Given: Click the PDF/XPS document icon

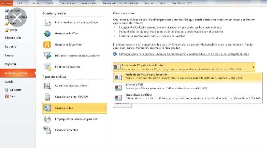Looking at the screenshot, I should (47, 97).
